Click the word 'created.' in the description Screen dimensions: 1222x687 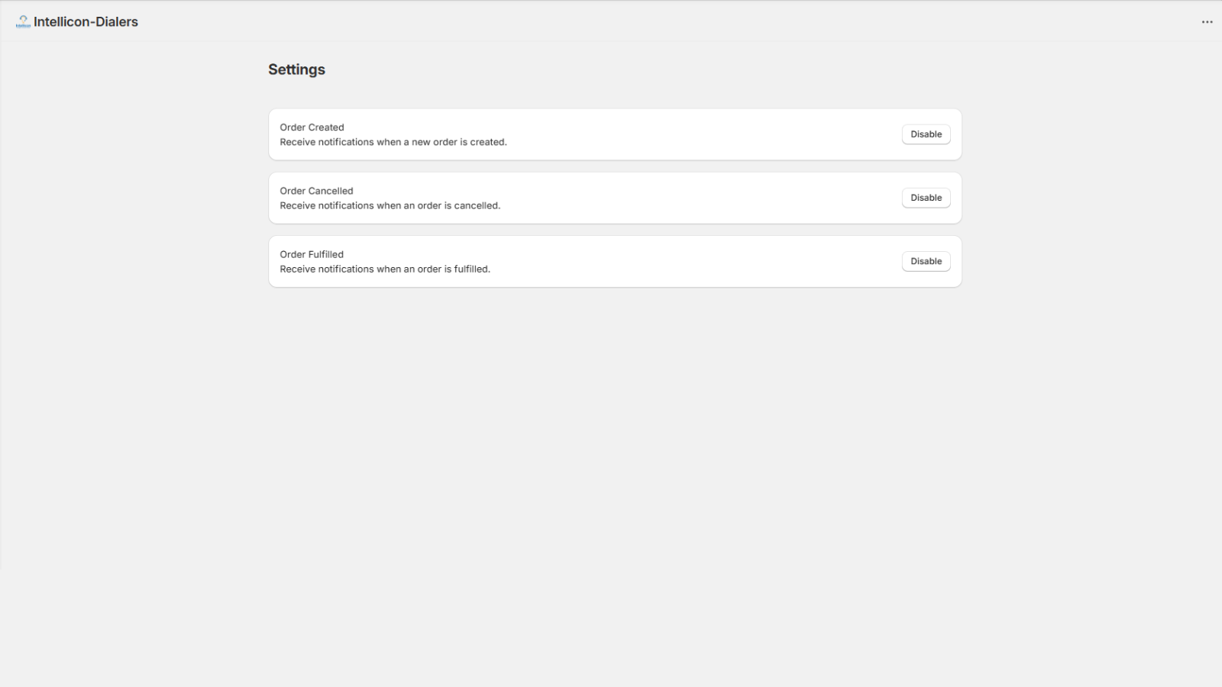[x=489, y=142]
